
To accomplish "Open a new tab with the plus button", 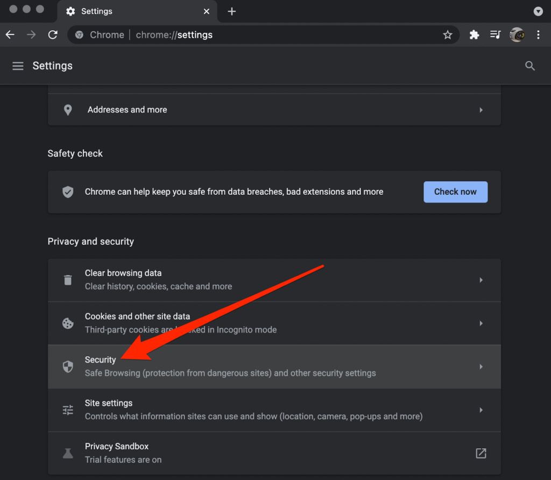I will (231, 11).
